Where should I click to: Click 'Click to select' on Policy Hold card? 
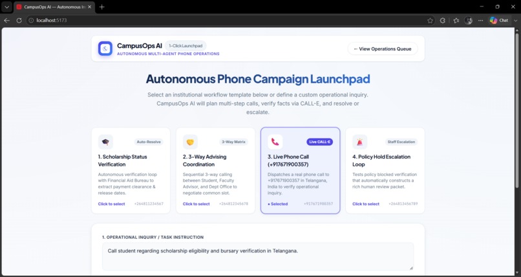[x=365, y=204]
